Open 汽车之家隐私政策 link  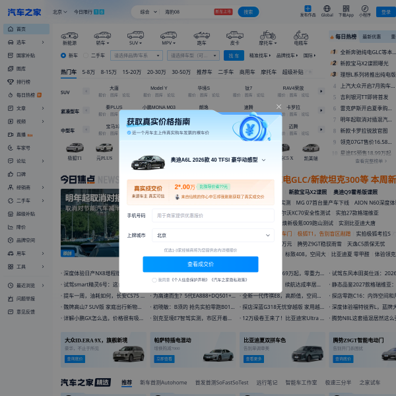229,280
